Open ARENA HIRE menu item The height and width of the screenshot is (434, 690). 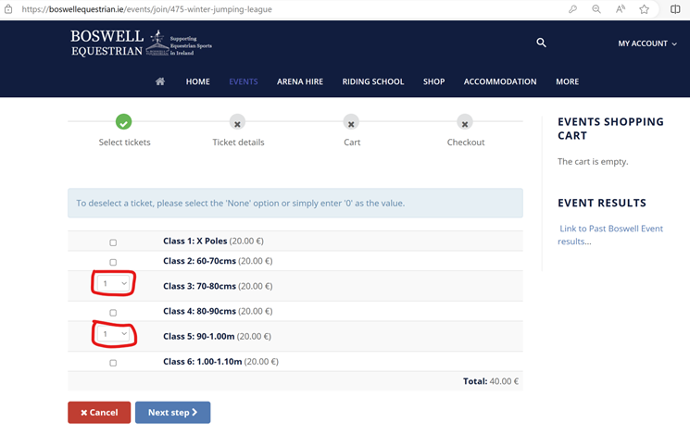pos(300,81)
